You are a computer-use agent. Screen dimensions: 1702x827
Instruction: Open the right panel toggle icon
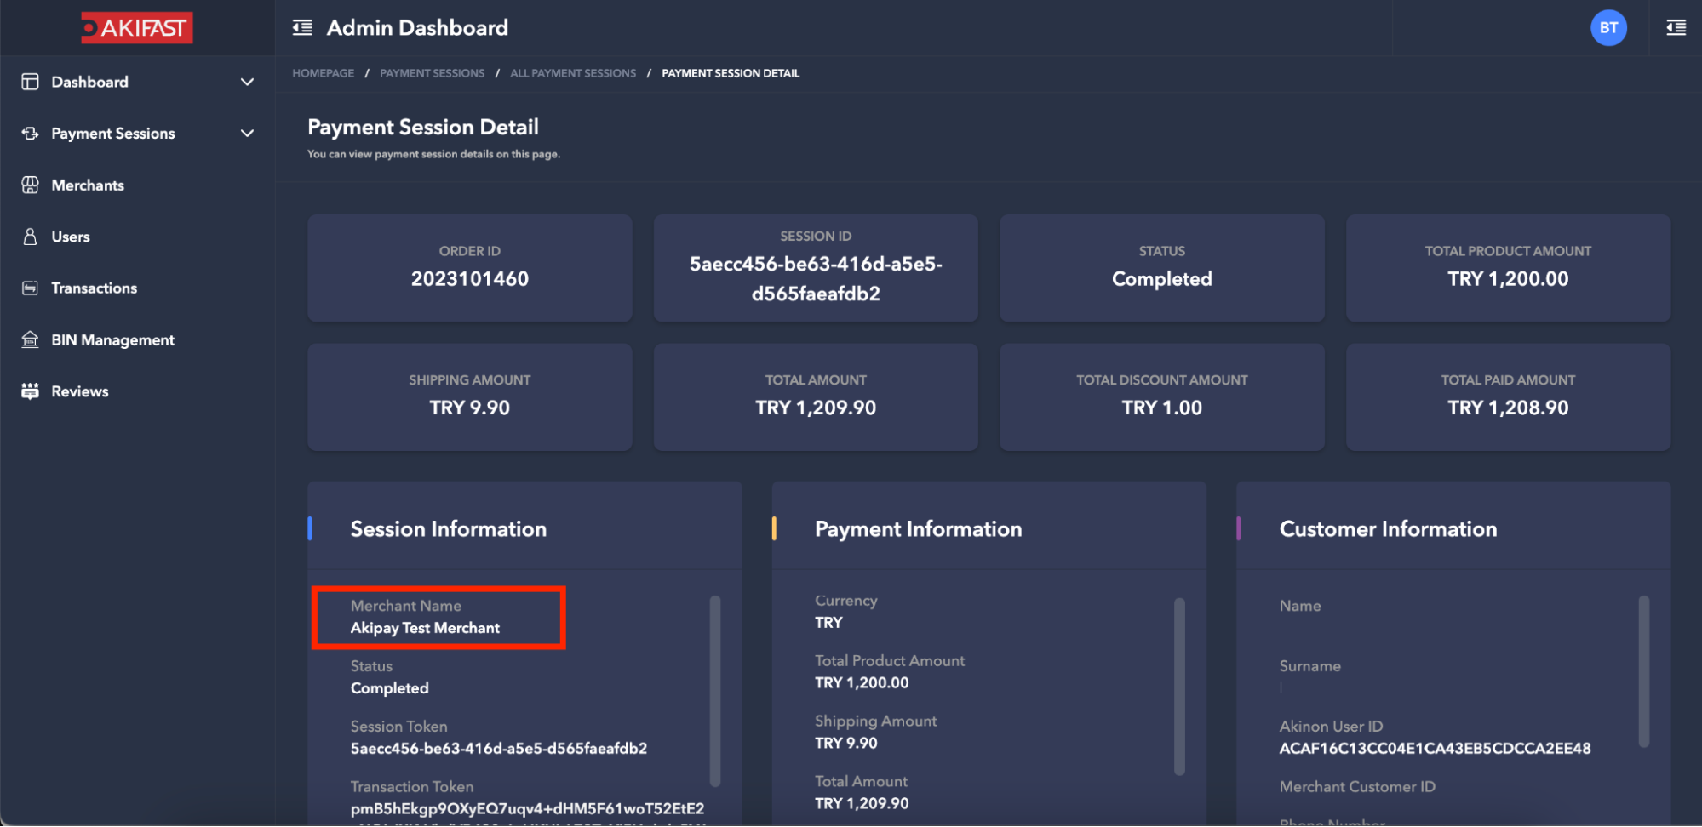point(1676,28)
